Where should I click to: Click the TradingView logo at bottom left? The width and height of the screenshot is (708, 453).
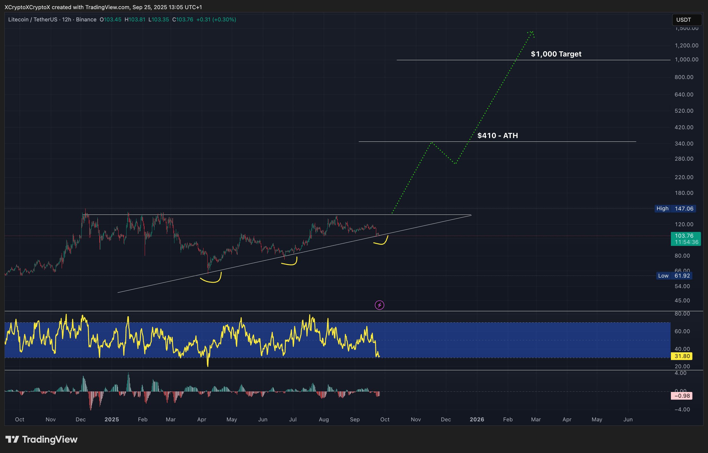pyautogui.click(x=40, y=440)
